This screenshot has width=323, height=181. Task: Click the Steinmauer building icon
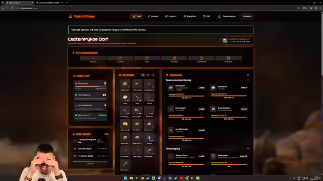213,156
